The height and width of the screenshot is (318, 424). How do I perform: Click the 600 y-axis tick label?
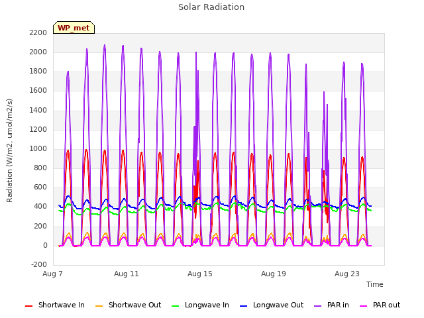pyautogui.click(x=40, y=187)
